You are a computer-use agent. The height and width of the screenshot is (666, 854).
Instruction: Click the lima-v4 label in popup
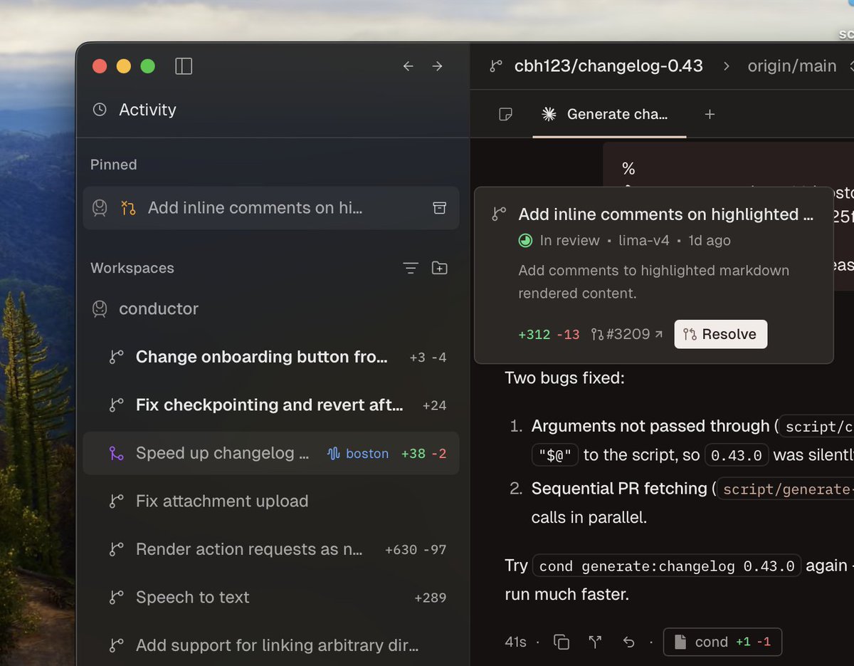click(643, 241)
